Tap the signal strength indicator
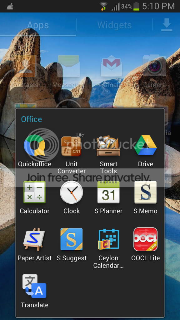 point(116,7)
